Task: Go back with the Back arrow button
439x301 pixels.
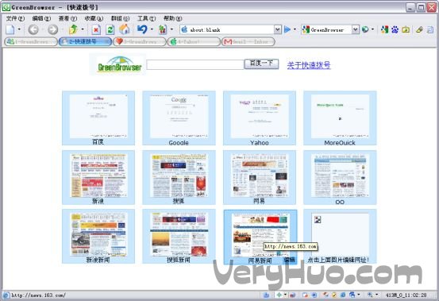Action: tap(33, 29)
